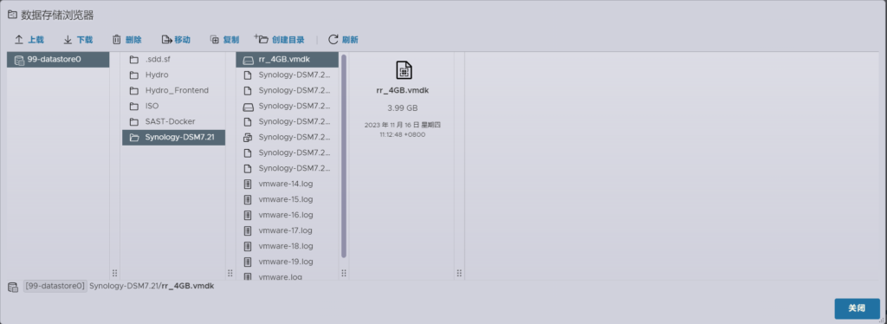Click the 复制 copy toolbar button

pyautogui.click(x=224, y=40)
